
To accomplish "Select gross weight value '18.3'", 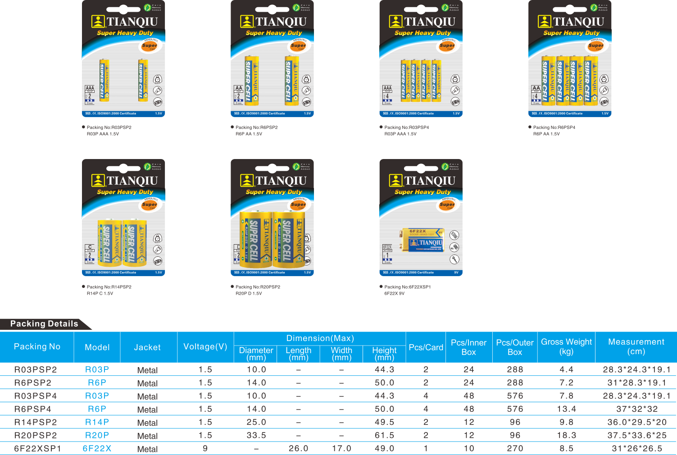I will pos(567,435).
